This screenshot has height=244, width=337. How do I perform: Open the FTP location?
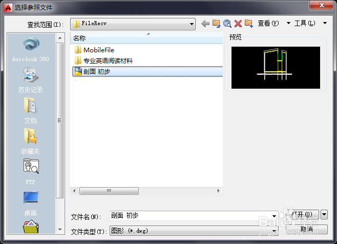pos(31,172)
